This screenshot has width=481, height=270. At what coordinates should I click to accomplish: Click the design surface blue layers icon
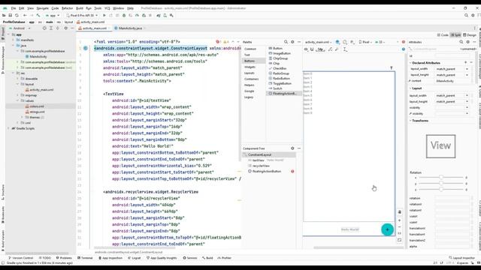[x=337, y=42]
